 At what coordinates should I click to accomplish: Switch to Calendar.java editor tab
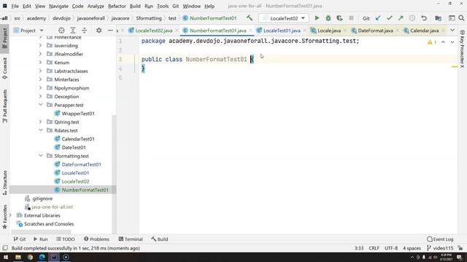click(424, 31)
